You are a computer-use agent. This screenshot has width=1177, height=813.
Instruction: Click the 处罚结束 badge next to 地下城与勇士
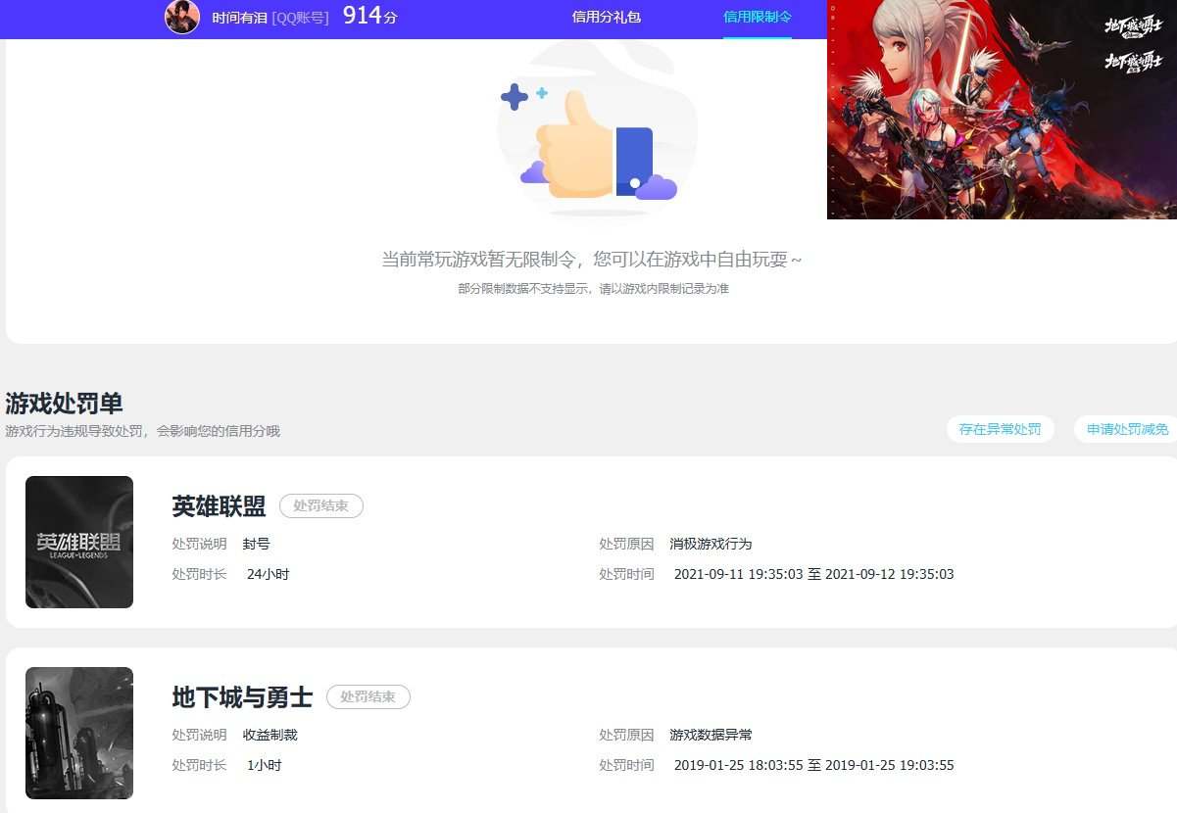368,697
